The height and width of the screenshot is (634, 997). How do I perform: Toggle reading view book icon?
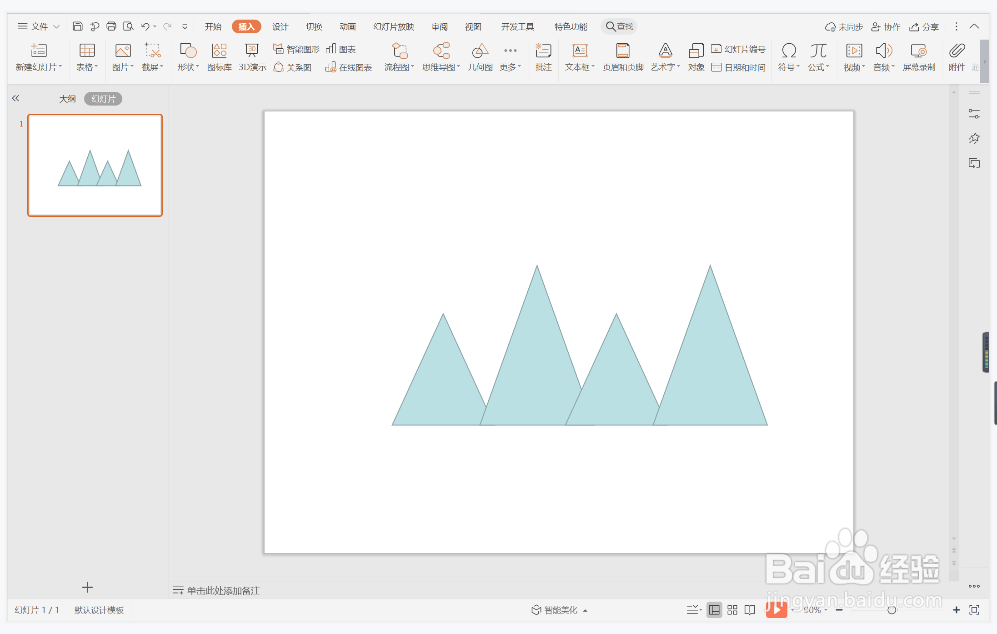click(x=750, y=610)
